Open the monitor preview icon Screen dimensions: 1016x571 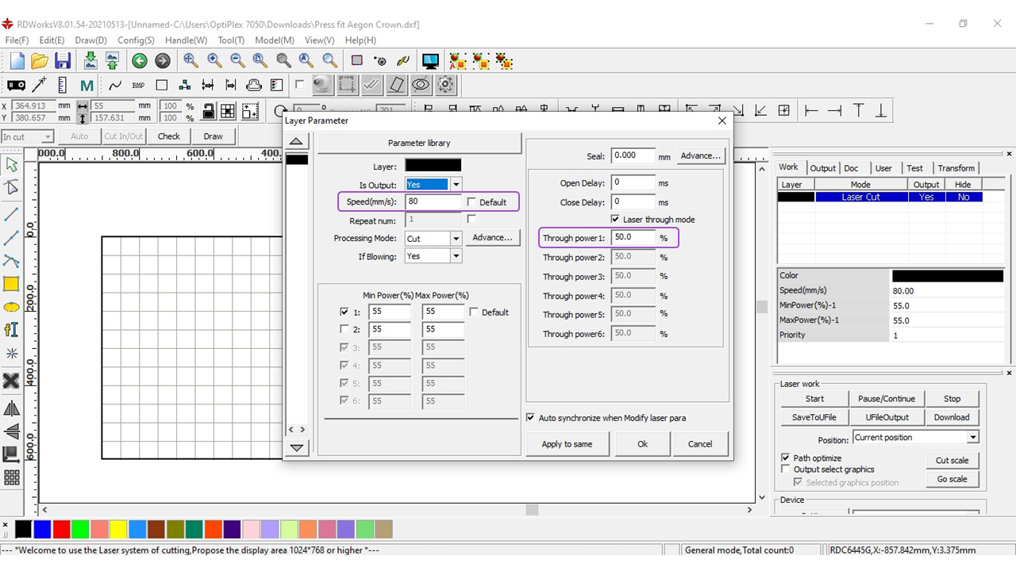point(431,61)
